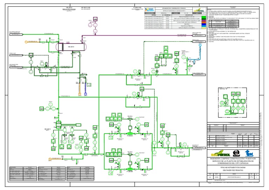Click the "HE-2613" label beside the lower-left exchanger
Screen dimensions: 269x190
click(48, 129)
